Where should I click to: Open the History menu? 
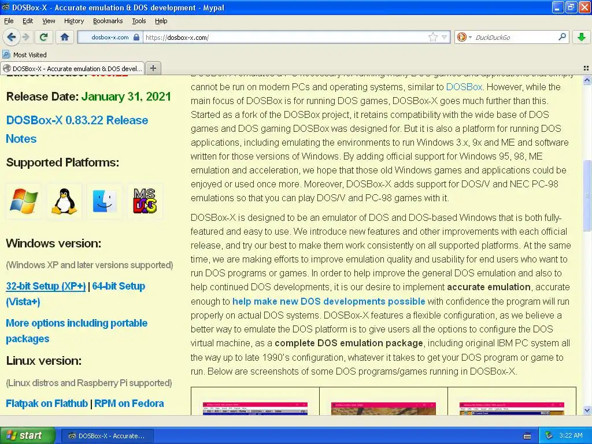click(x=73, y=21)
